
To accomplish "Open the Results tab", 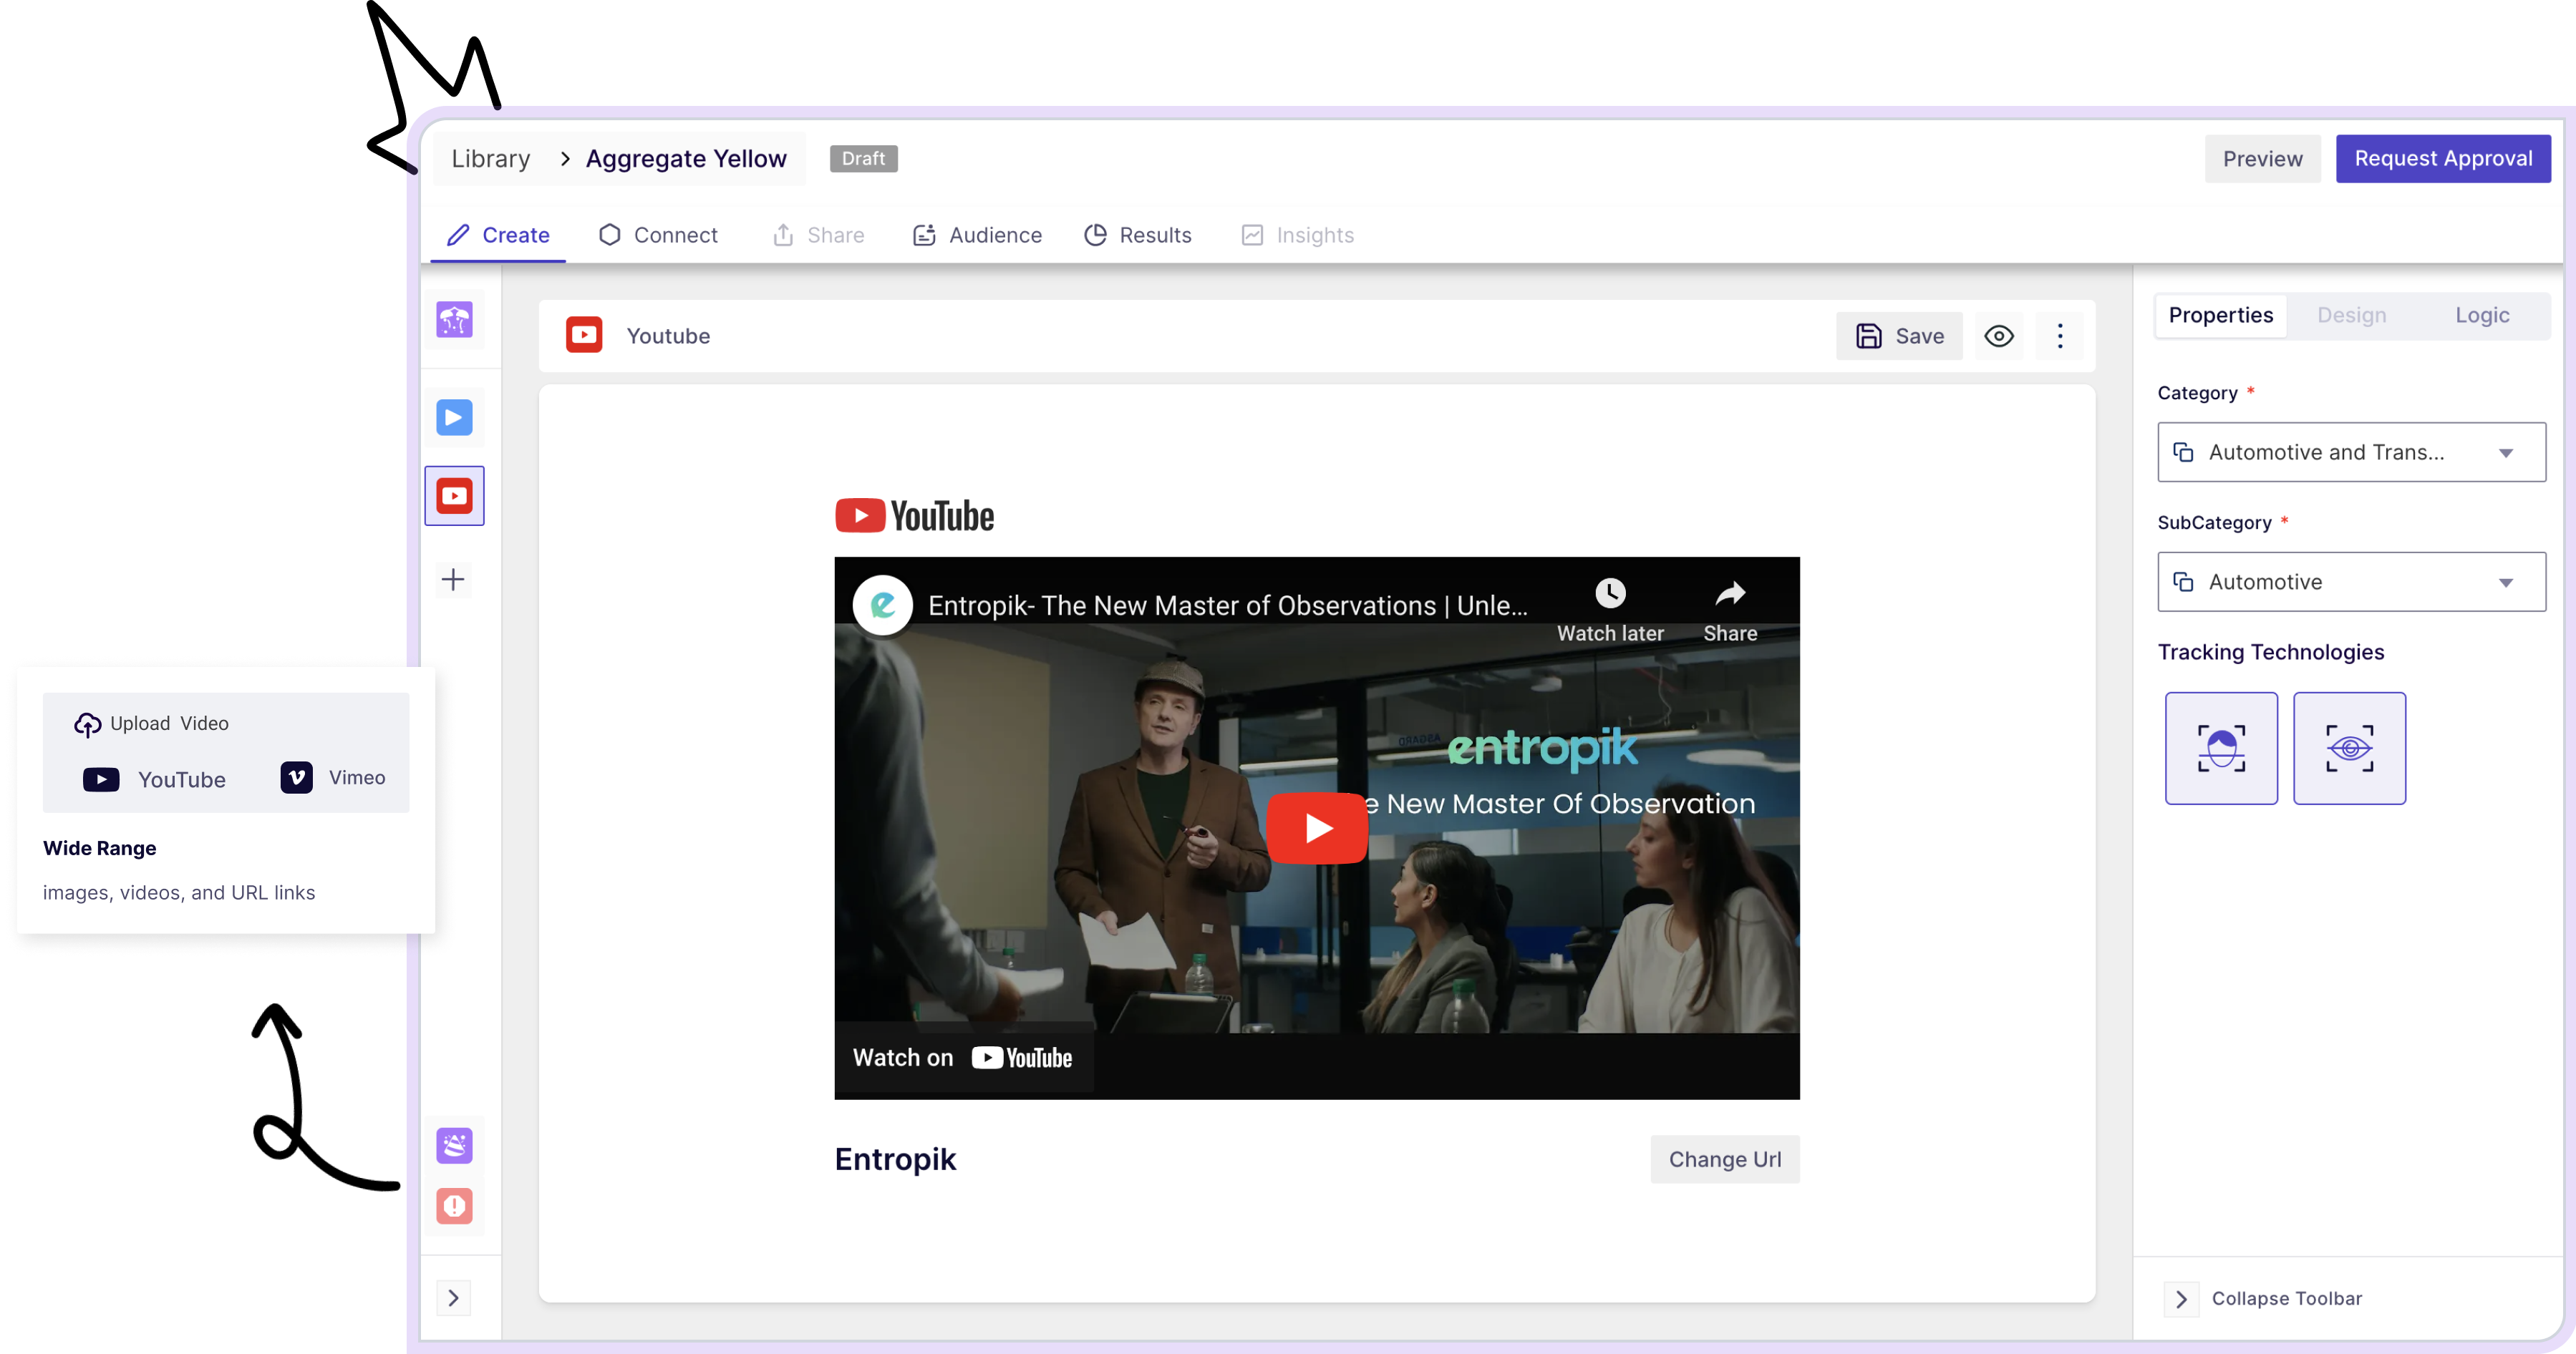I will point(1138,235).
